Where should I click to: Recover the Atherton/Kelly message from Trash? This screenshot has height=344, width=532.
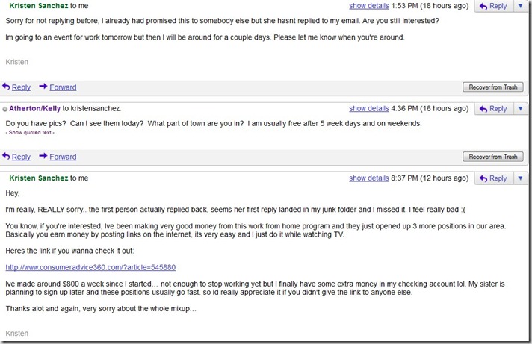coord(492,157)
